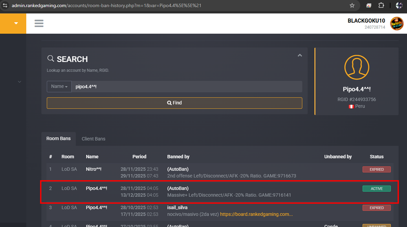This screenshot has height=227, width=407.
Task: Expand the left sidebar chevron
Action: [19, 82]
